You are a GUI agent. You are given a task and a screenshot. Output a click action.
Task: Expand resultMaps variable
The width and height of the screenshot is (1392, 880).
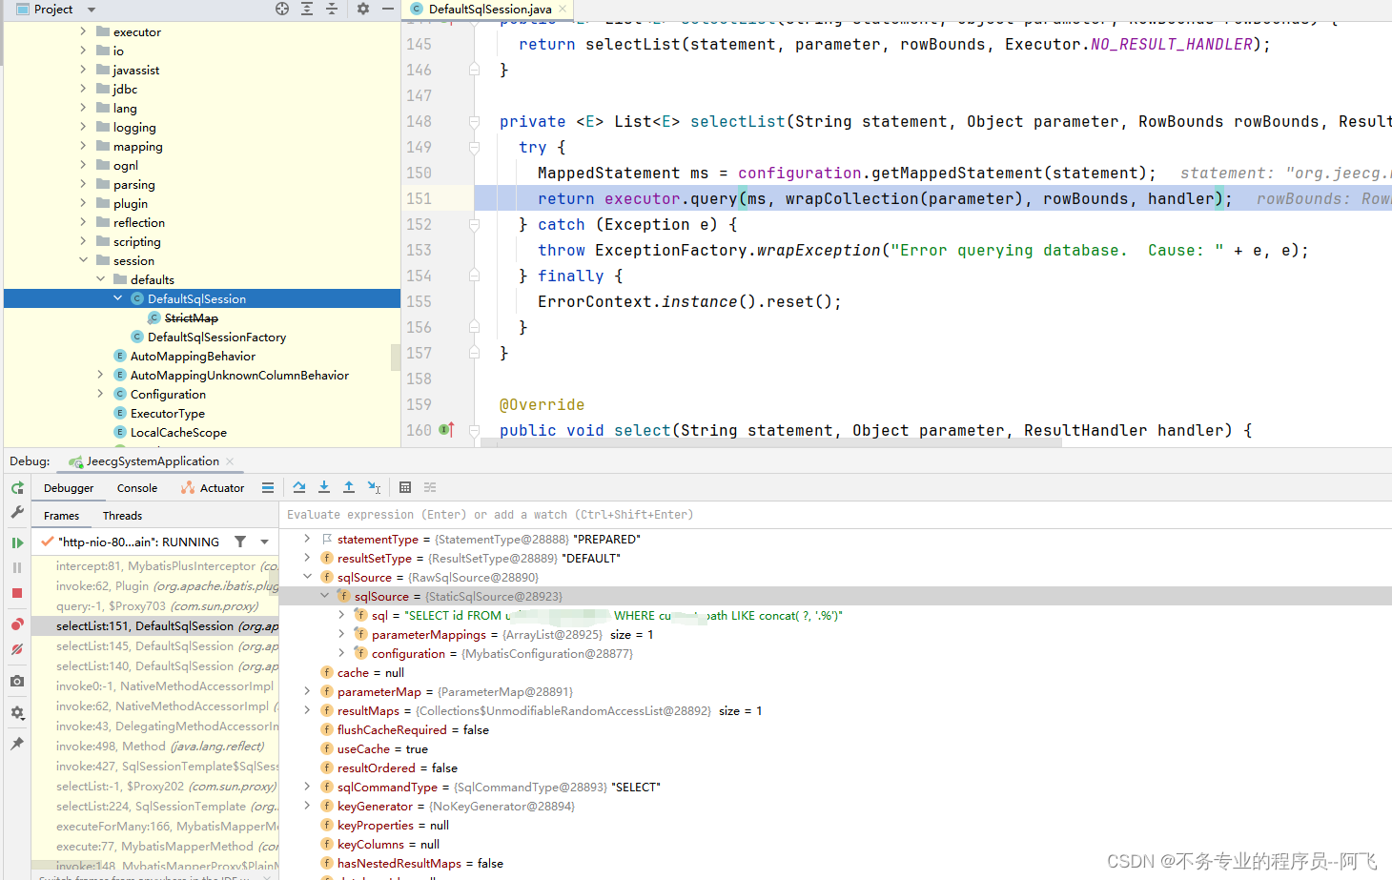307,710
